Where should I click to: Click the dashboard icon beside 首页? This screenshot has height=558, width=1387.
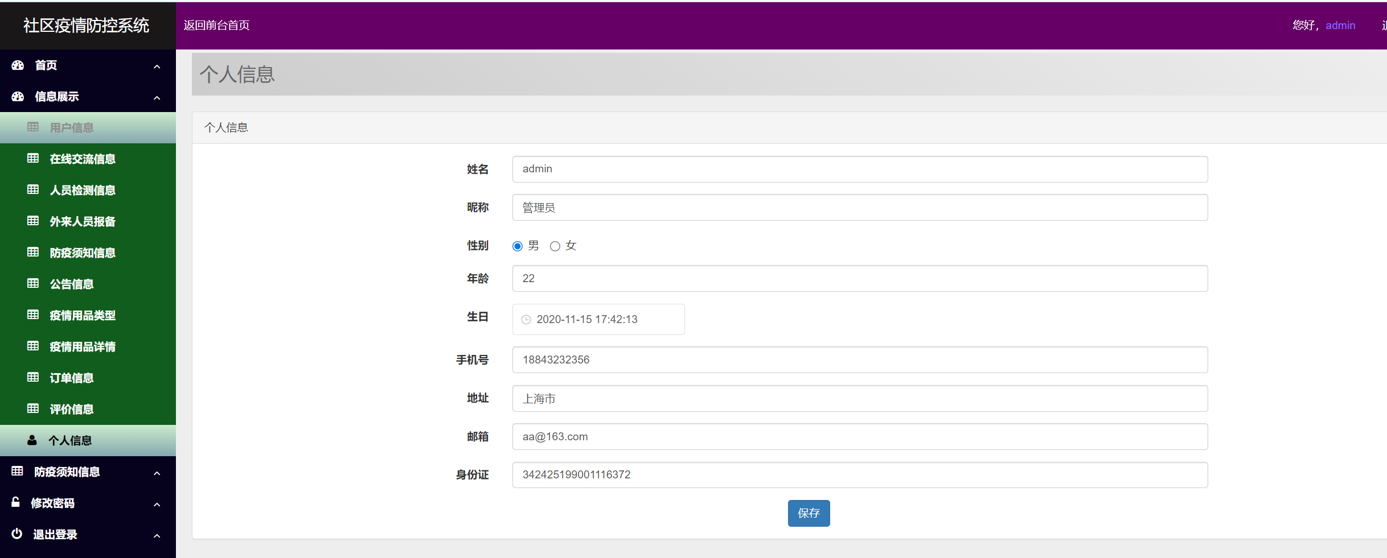[x=17, y=65]
